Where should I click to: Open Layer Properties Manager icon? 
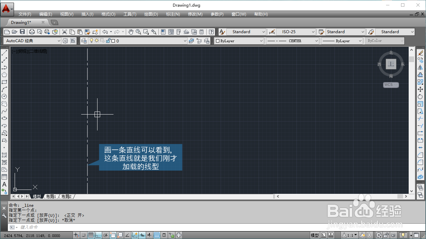[84, 41]
